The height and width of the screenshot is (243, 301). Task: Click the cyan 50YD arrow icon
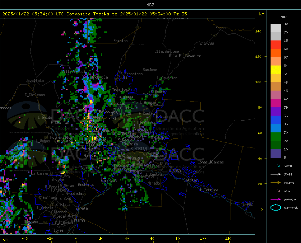coord(276,166)
